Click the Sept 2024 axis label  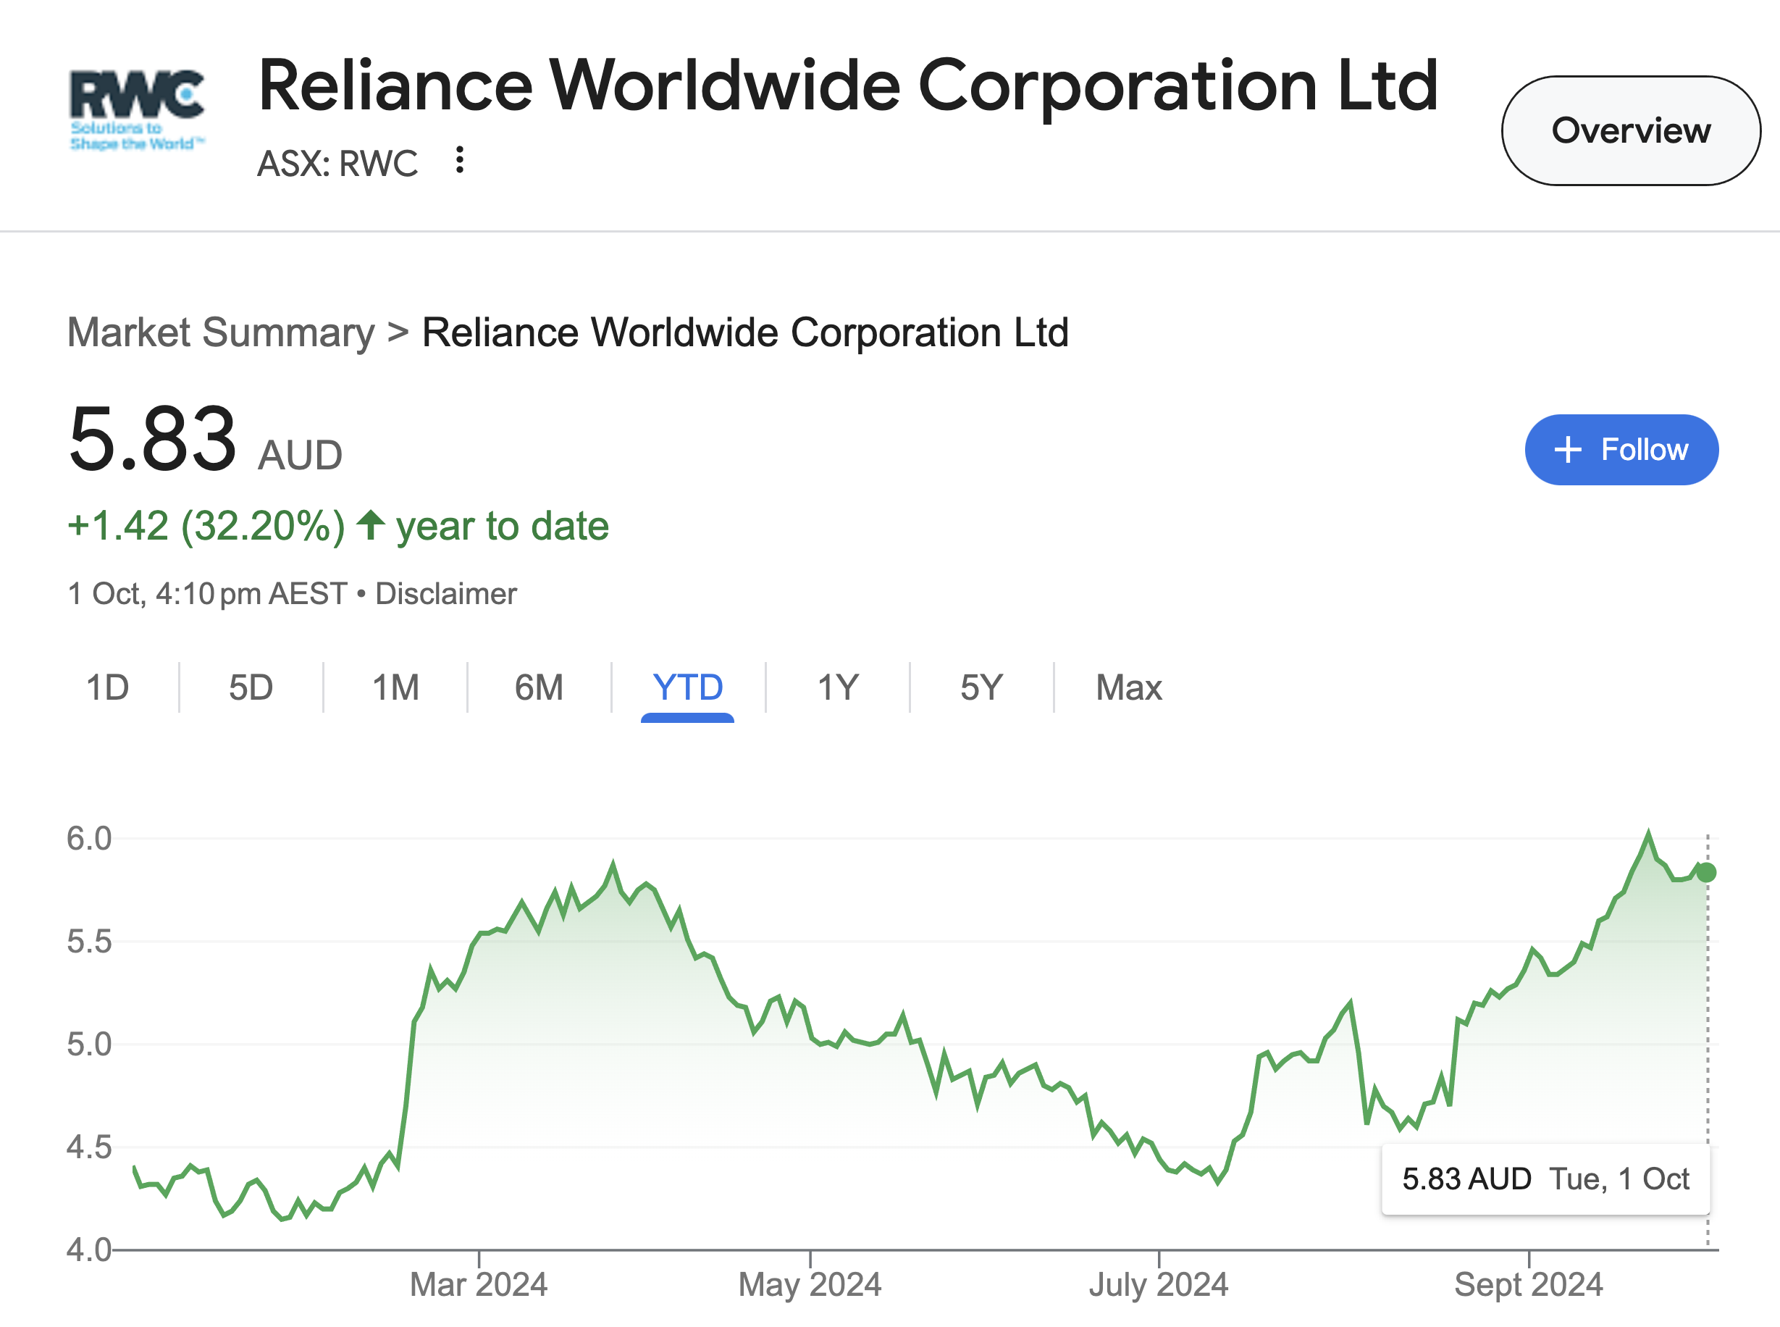[x=1528, y=1284]
